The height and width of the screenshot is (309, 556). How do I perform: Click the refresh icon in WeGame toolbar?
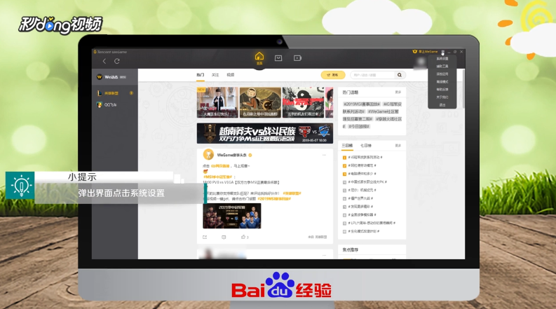(116, 61)
